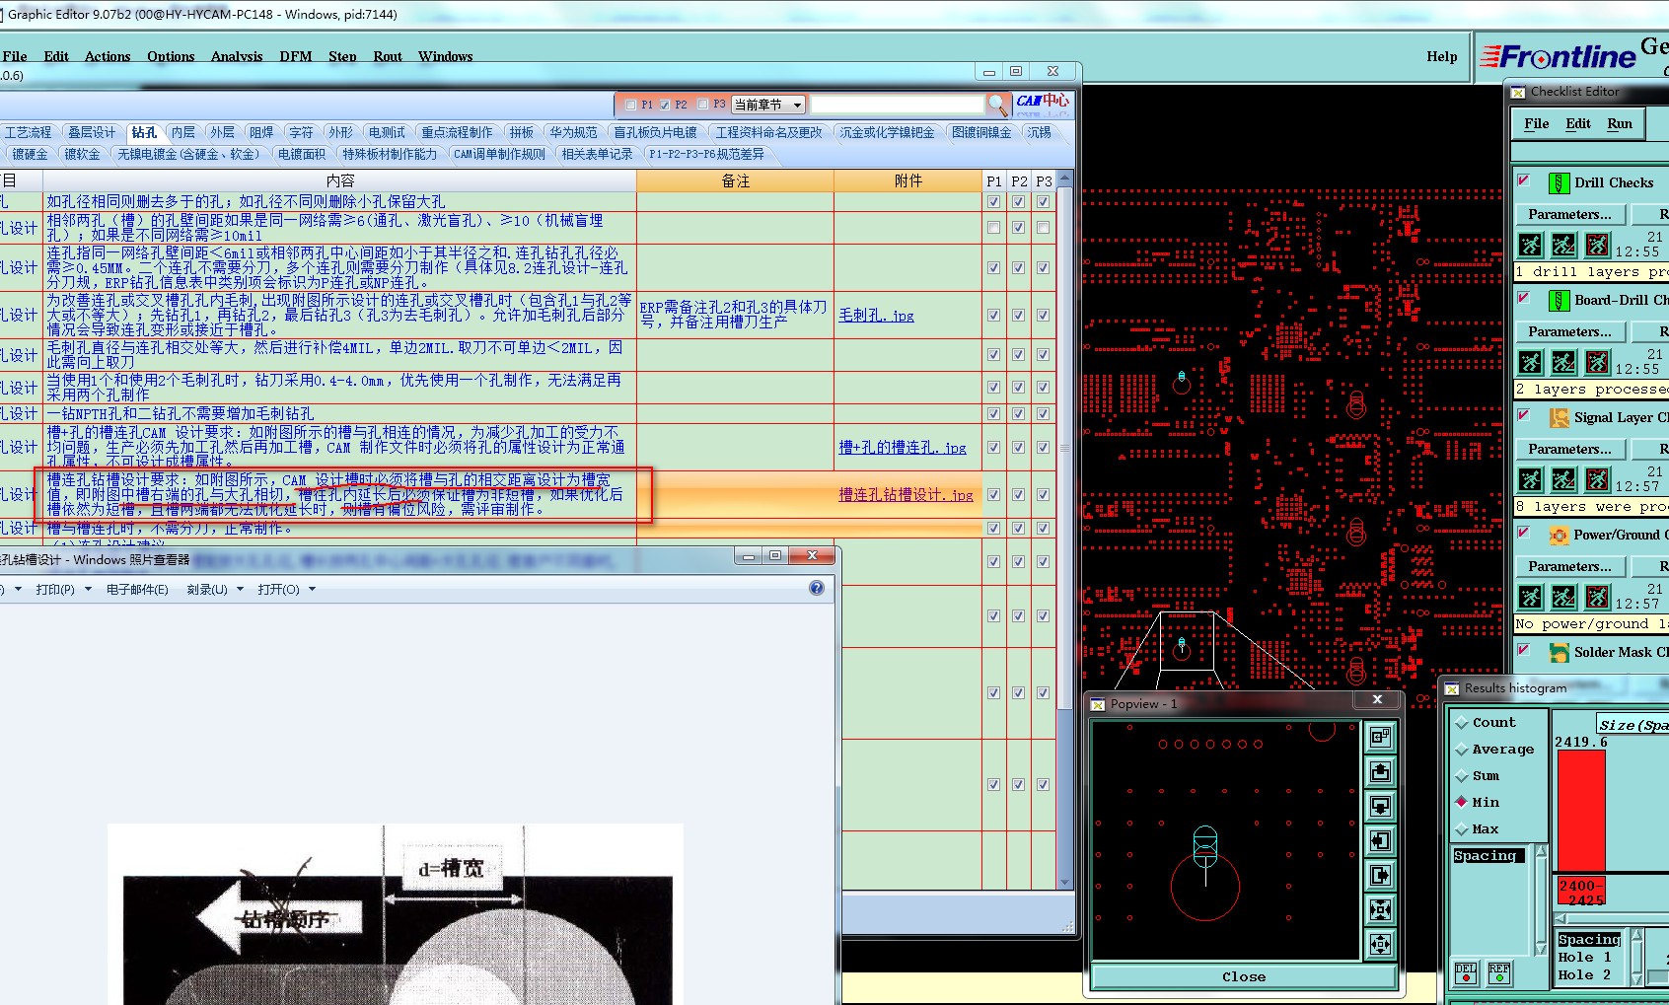Click the CAM中心 logo icon
Viewport: 1669px width, 1005px height.
tap(1043, 102)
